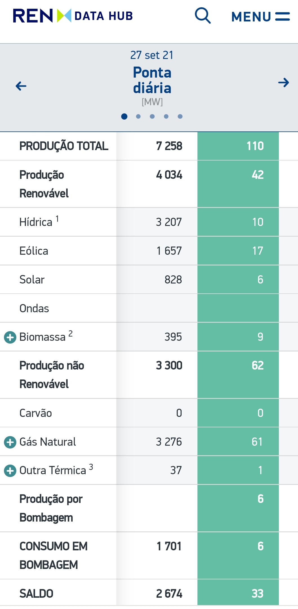298x609 pixels.
Task: Select the fifth carousel pagination dot
Action: pyautogui.click(x=180, y=116)
